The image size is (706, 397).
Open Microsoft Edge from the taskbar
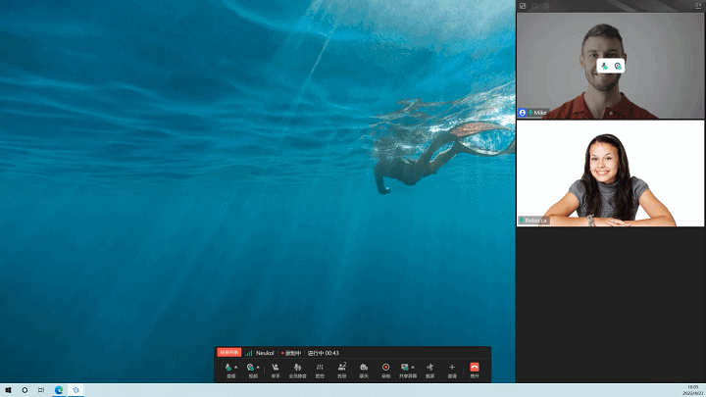click(59, 390)
